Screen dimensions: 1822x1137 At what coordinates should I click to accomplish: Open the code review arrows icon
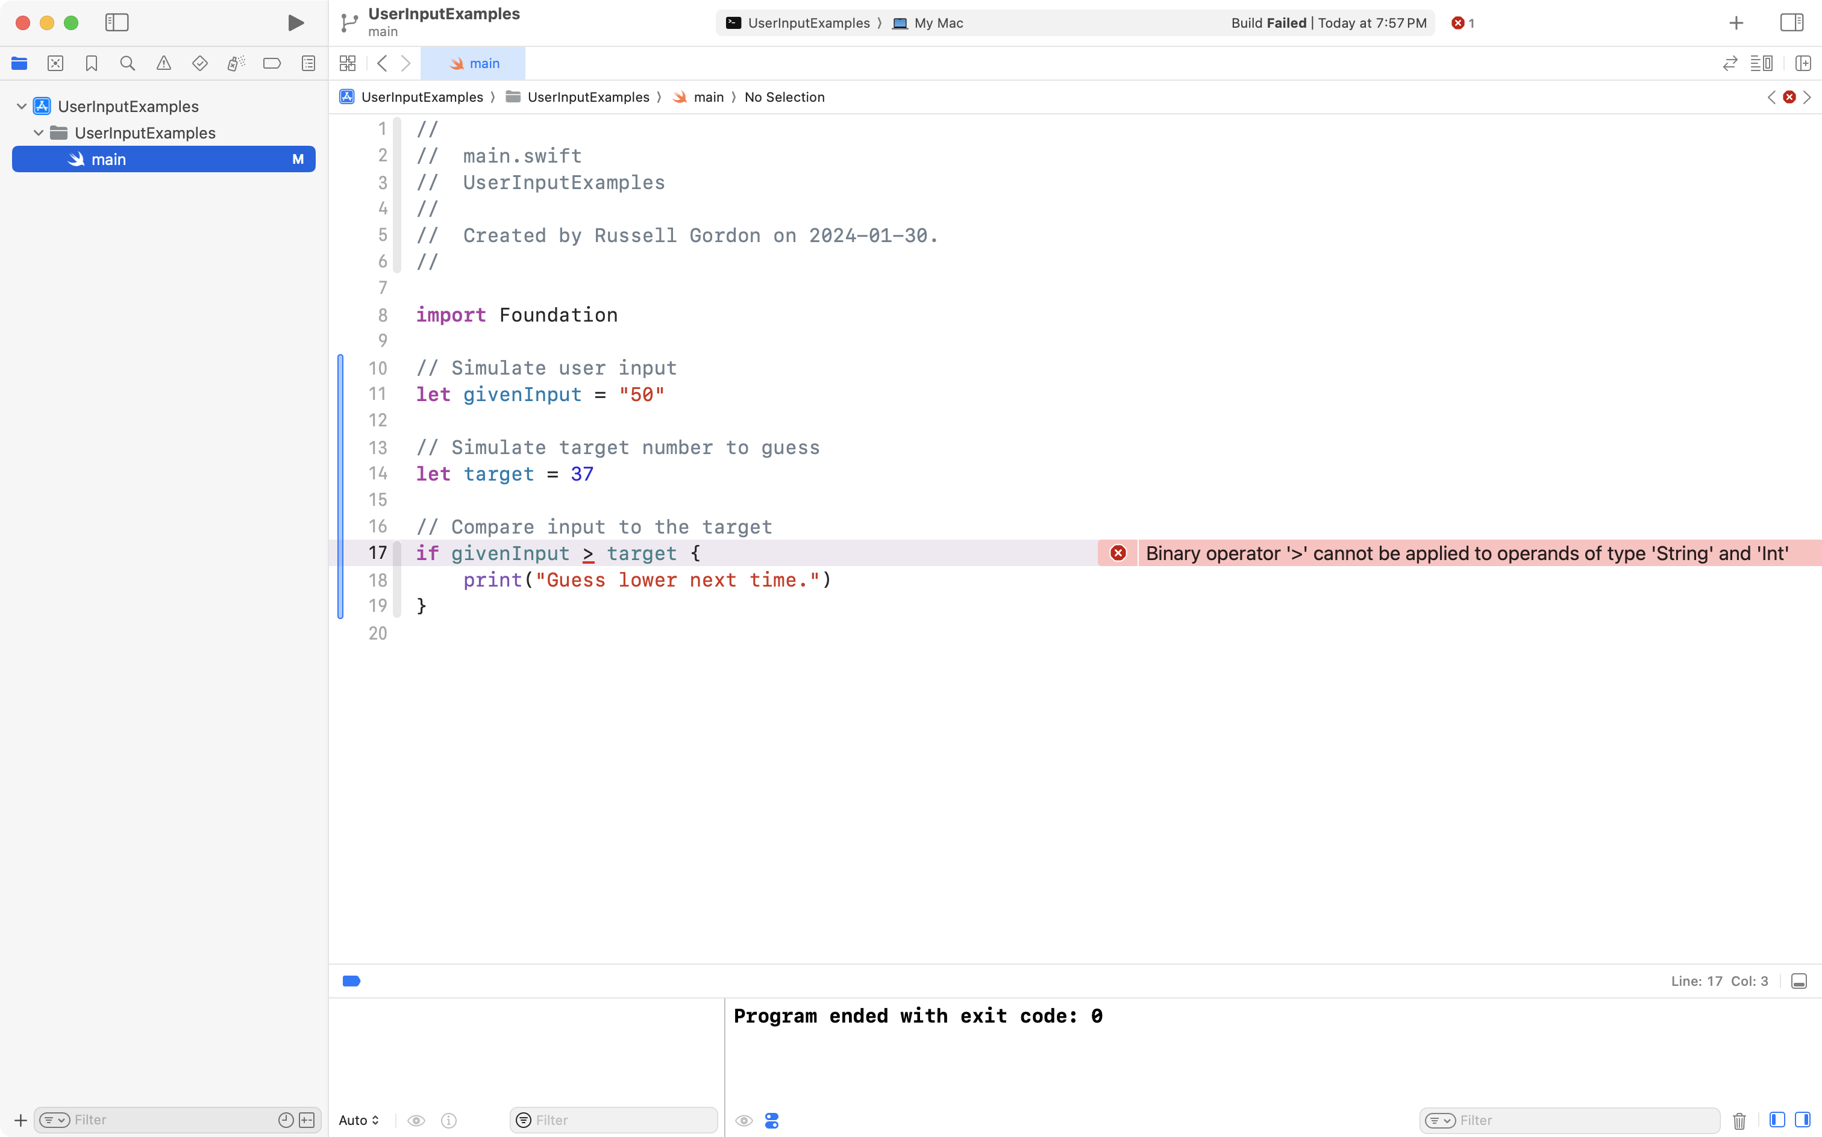pos(1730,63)
